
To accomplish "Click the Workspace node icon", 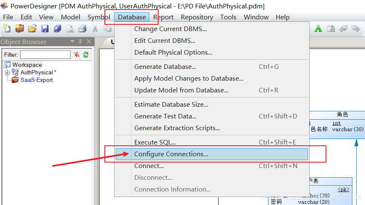I will pyautogui.click(x=7, y=65).
